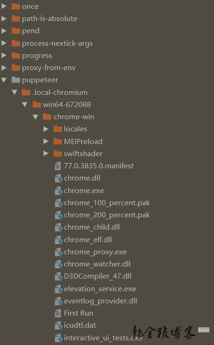The image size is (214, 345).
Task: Expand the once folder arrow
Action: [x=4, y=6]
